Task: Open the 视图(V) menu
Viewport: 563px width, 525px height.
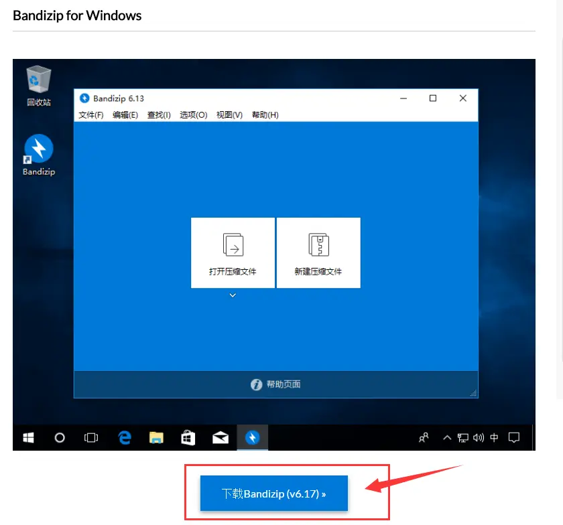Action: (x=229, y=115)
